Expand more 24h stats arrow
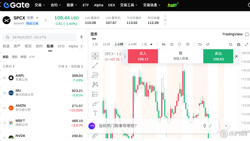 pyautogui.click(x=165, y=20)
